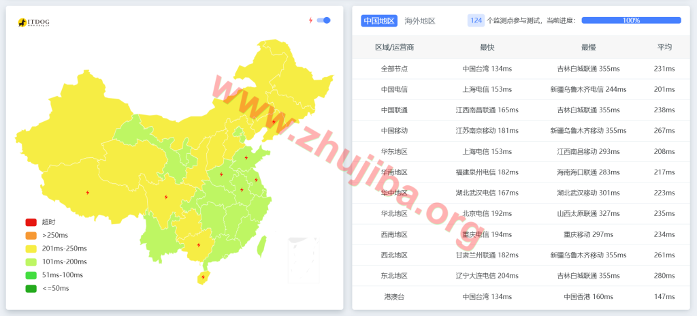Screen dimensions: 697x316
Task: Click the light green 101ms-200ms legend swatch
Action: point(31,262)
